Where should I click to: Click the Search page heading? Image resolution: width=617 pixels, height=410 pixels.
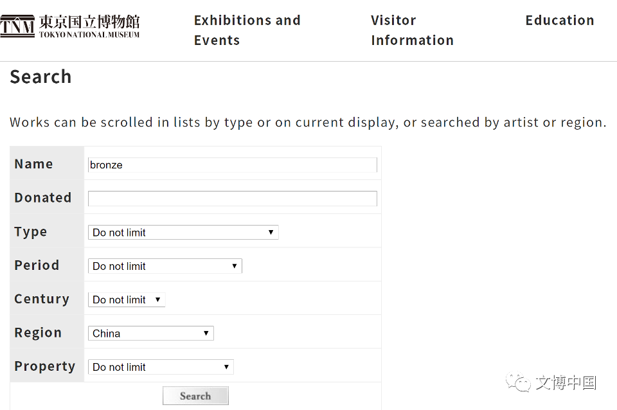[x=41, y=76]
